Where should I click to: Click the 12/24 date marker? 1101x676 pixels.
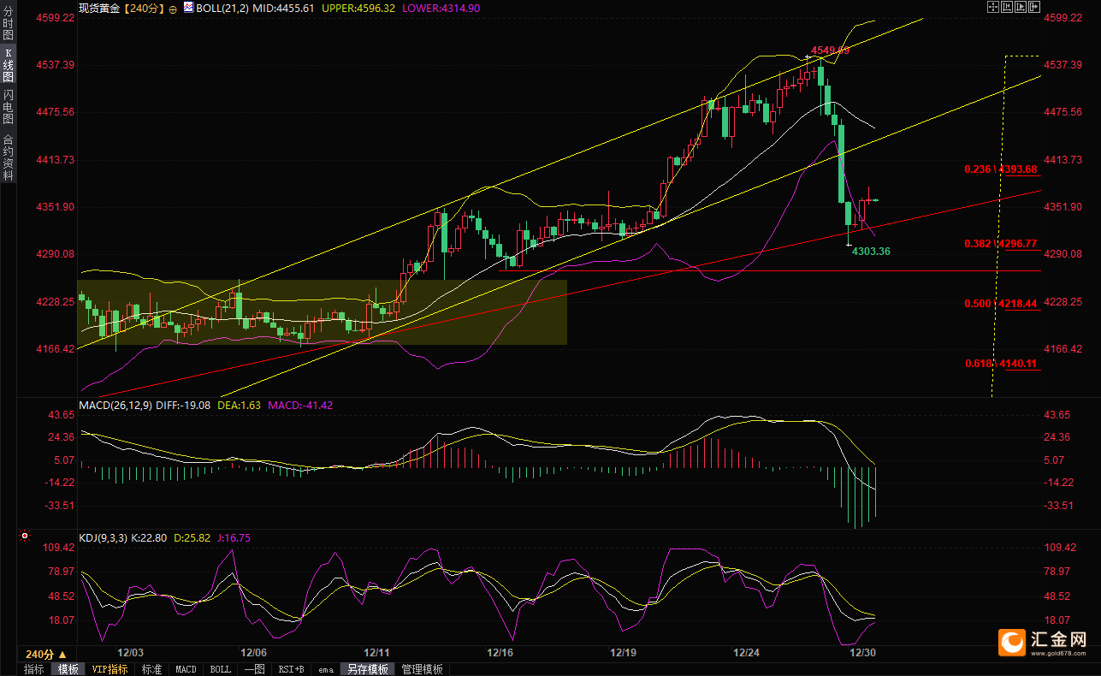coord(747,653)
